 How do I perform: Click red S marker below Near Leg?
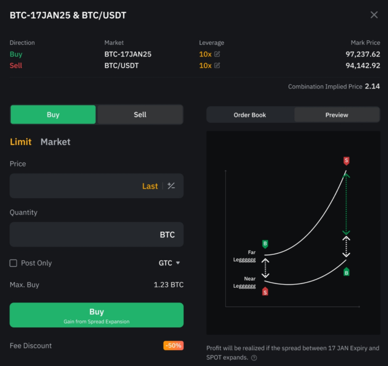[265, 292]
